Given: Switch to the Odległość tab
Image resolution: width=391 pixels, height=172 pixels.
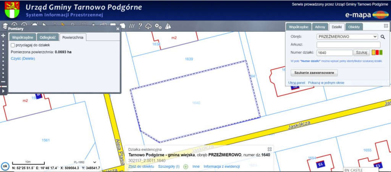Looking at the screenshot, I should coord(48,37).
